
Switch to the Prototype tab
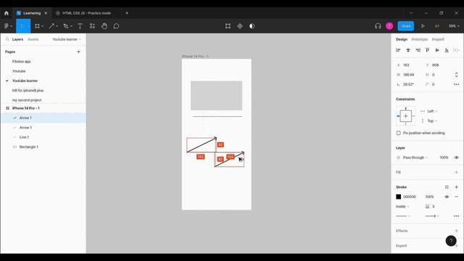(x=420, y=39)
